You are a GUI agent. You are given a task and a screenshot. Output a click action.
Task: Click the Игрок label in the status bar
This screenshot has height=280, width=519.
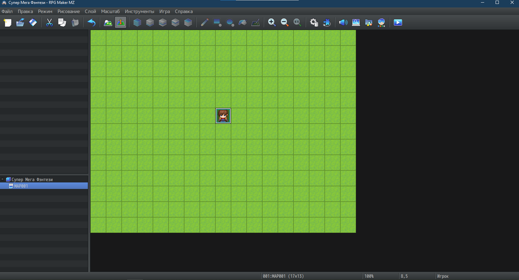[x=443, y=276]
